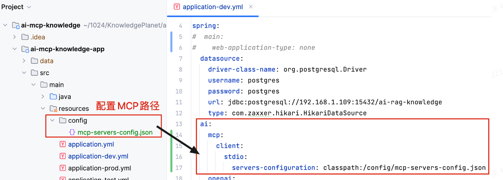Click the YAML icon beside application-dev.yml in tree
The image size is (503, 180).
(x=63, y=156)
